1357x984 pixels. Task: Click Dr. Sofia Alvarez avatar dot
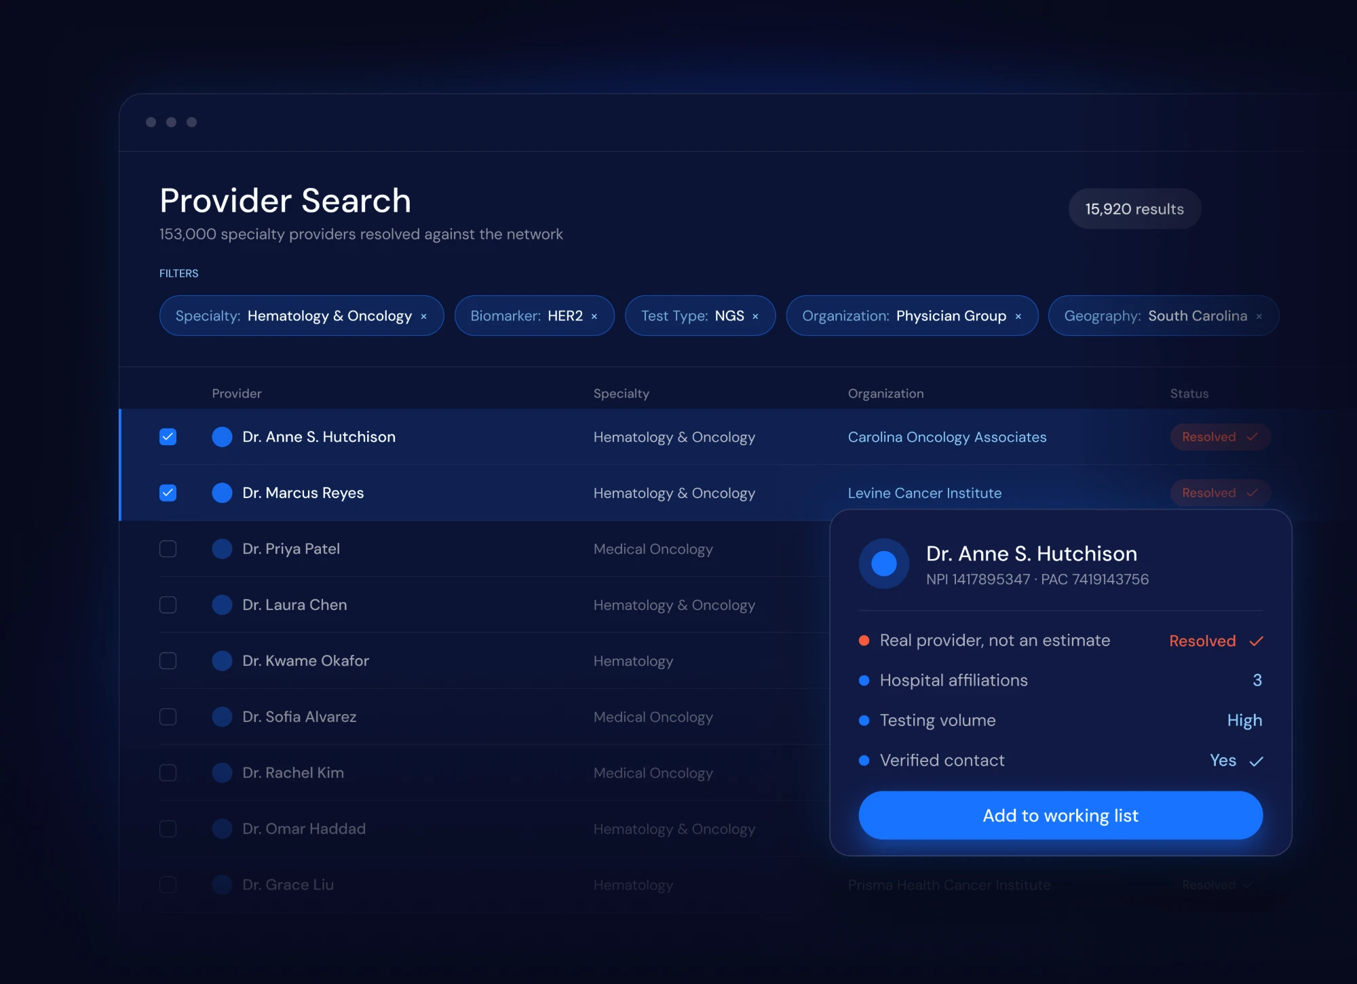(222, 717)
